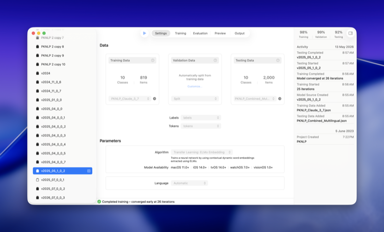Click model icon next to v2025_07_0_0_1

pyautogui.click(x=37, y=180)
